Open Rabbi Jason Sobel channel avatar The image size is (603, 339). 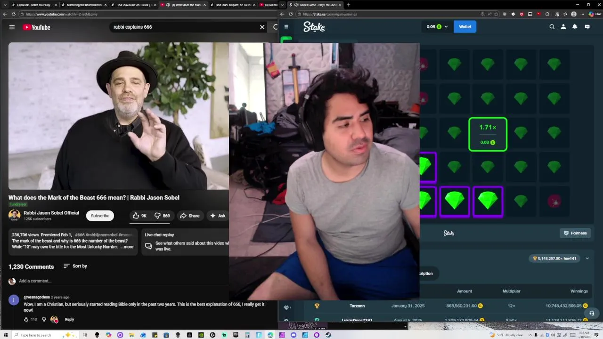pos(15,216)
